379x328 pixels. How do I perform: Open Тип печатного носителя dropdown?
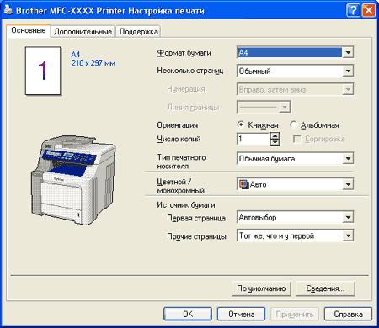348,159
